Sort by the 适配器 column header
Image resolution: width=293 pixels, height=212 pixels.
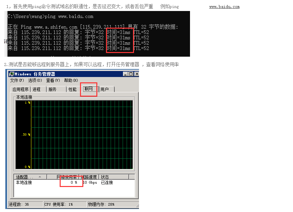click(30, 177)
